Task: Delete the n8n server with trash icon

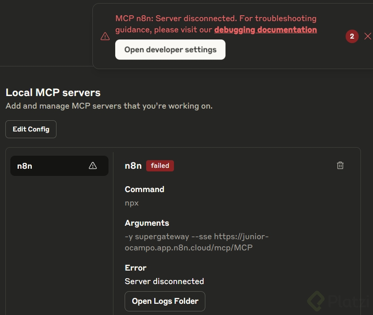Action: click(340, 165)
